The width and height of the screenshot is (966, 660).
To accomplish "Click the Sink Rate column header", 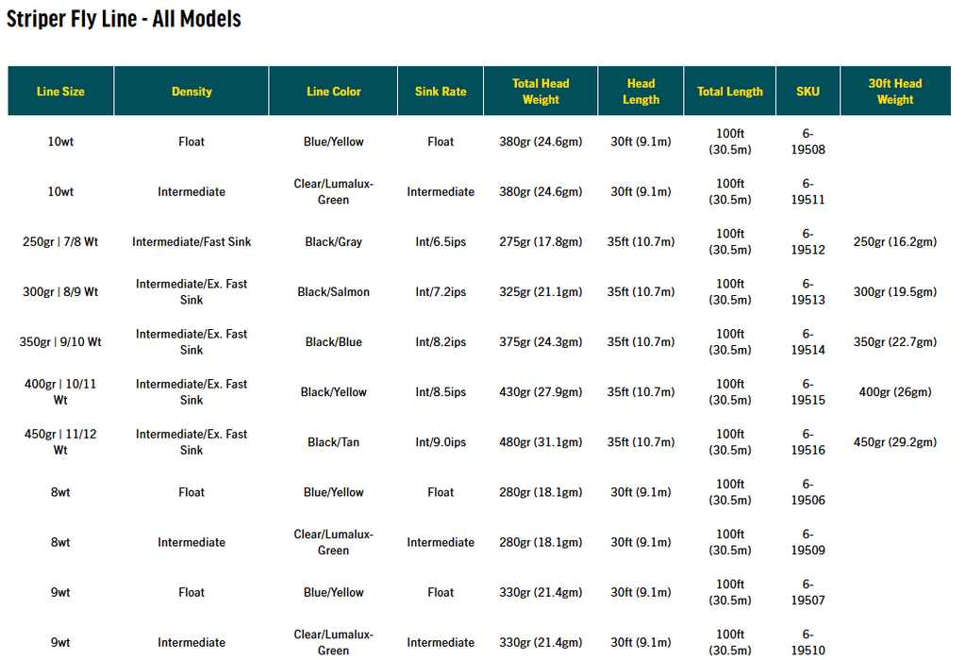I will click(x=441, y=91).
